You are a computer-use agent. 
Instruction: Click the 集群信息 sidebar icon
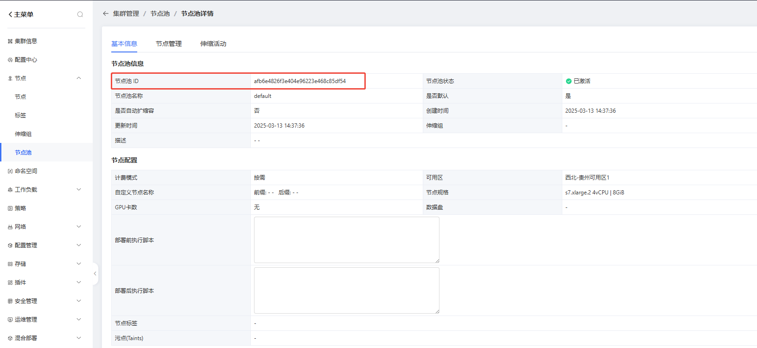[10, 41]
